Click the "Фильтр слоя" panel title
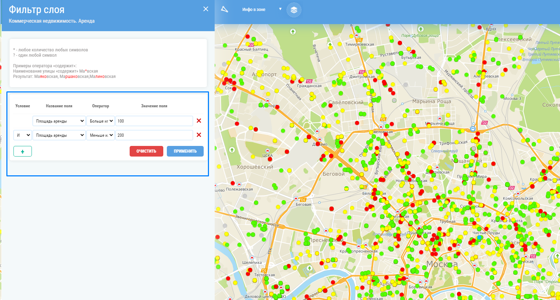Viewport: 560px width, 300px height. (37, 10)
